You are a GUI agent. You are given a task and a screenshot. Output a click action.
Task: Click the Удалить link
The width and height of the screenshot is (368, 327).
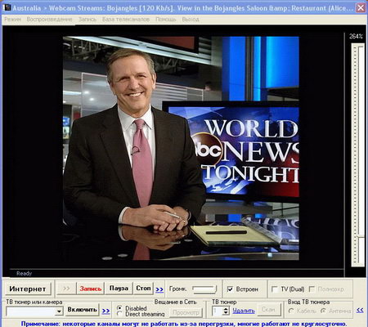coord(244,311)
